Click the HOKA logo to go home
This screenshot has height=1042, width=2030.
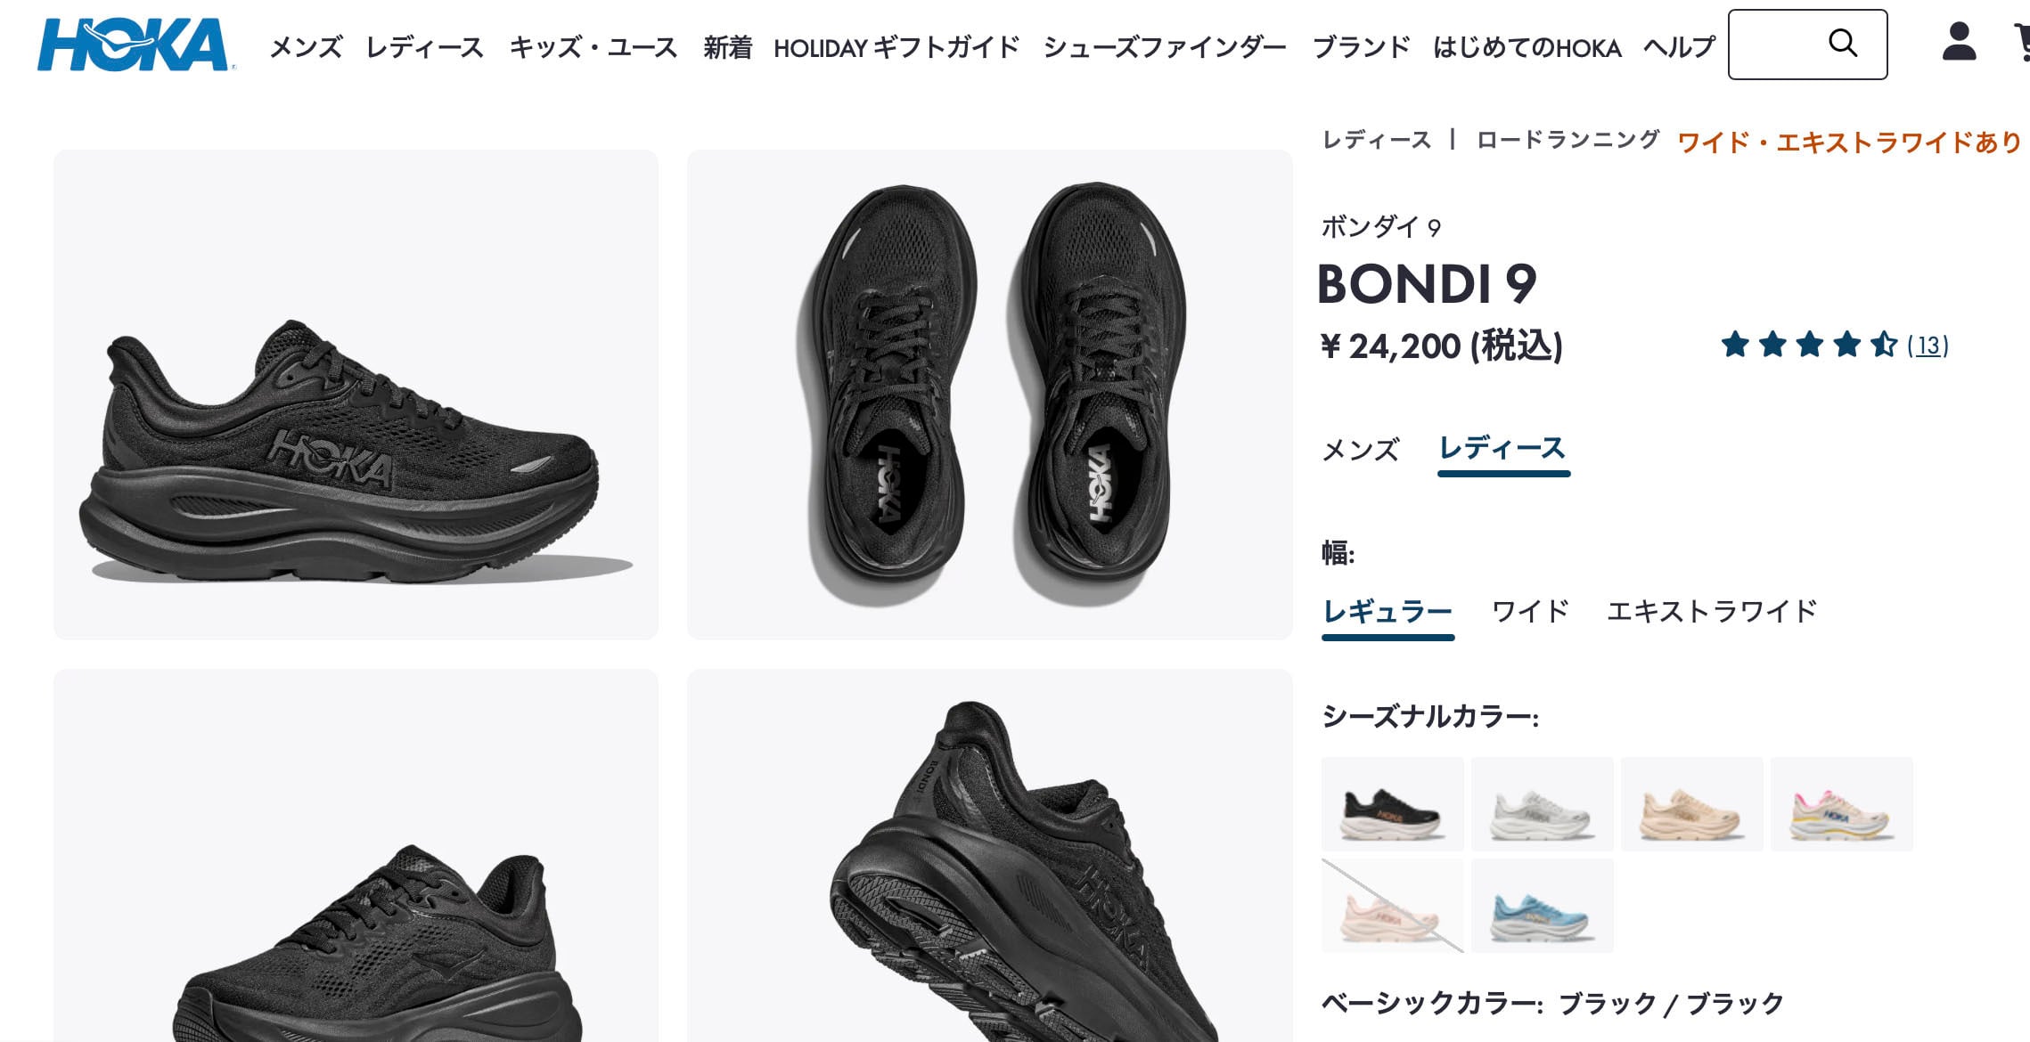point(136,45)
